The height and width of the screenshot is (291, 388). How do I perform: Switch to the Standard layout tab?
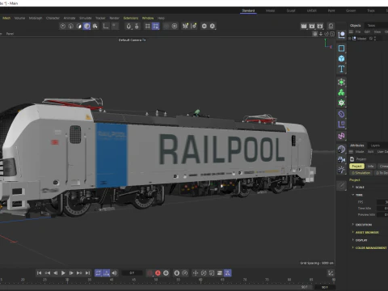pos(248,11)
